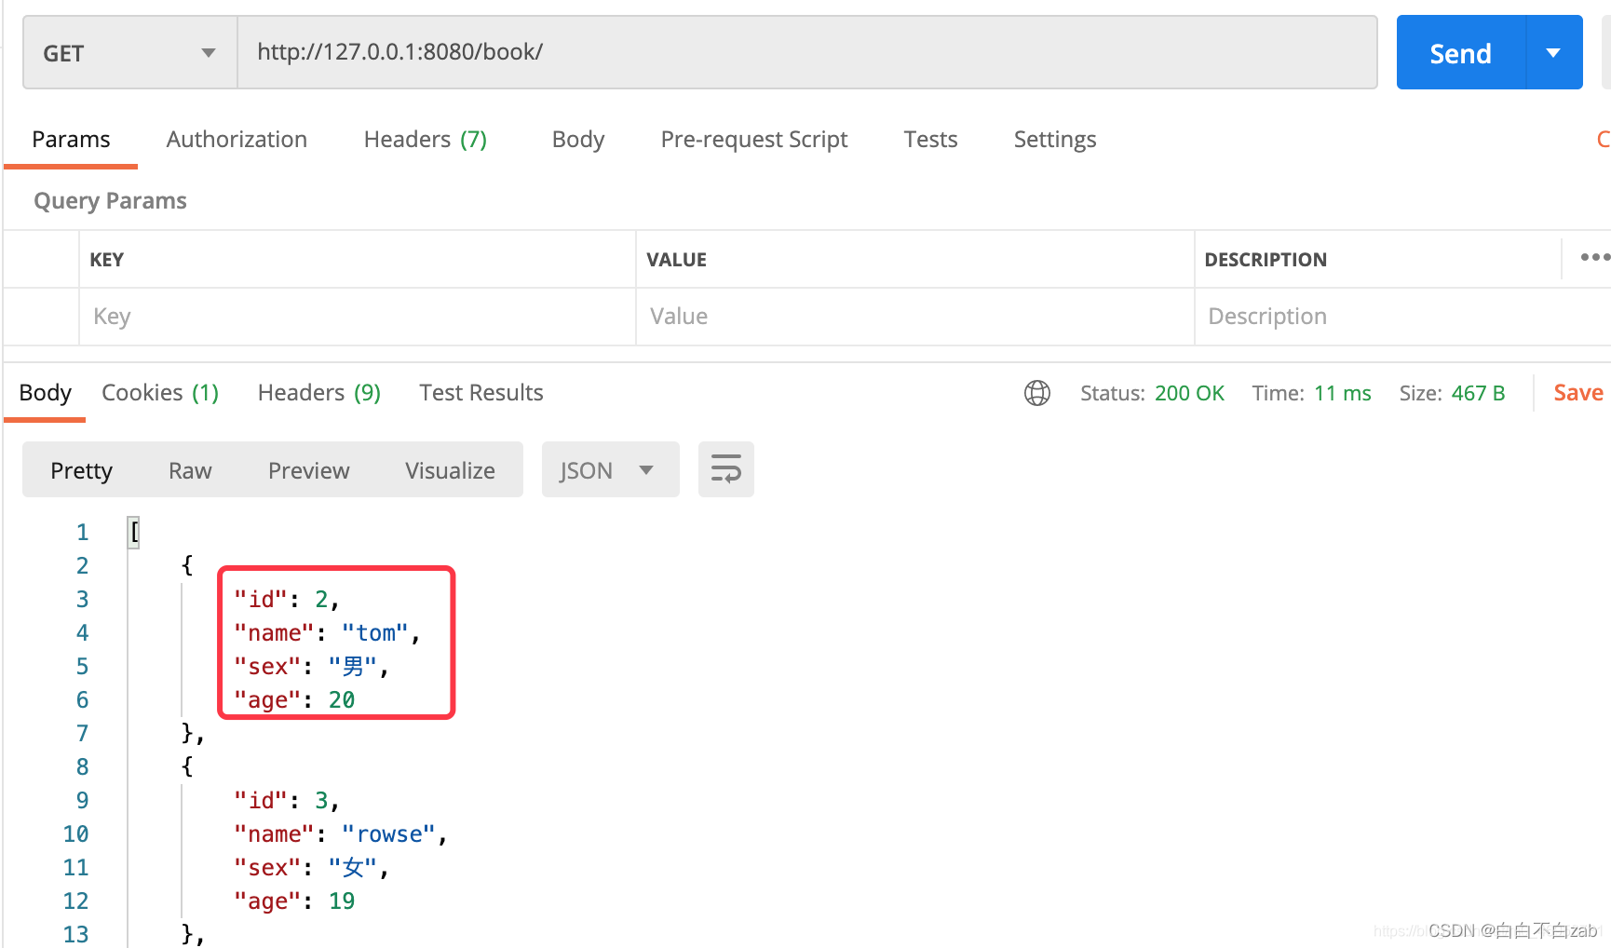Screen dimensions: 1611x948
Task: Open the request Headers (7) tab
Action: pos(426,140)
